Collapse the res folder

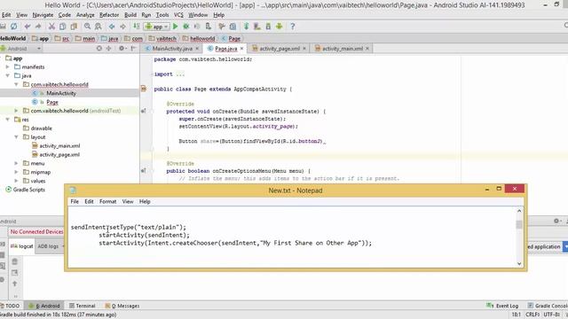tap(8, 120)
